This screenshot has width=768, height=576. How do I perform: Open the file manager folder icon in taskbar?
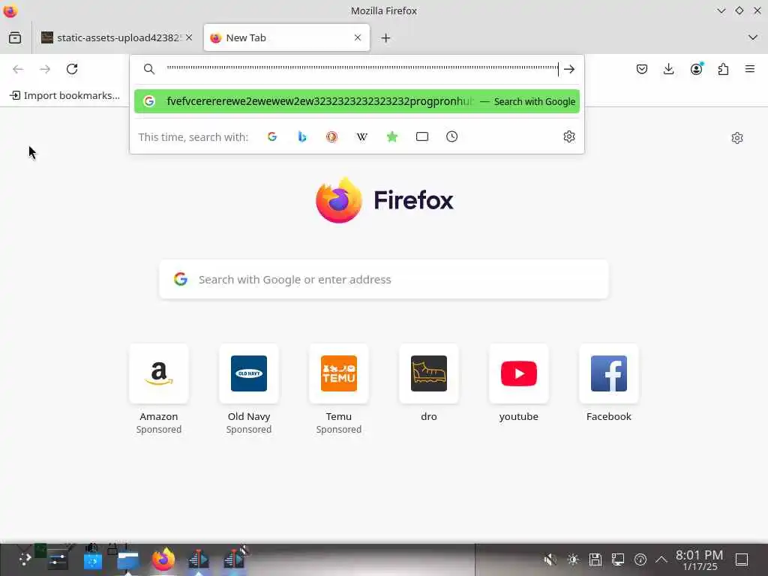point(127,559)
